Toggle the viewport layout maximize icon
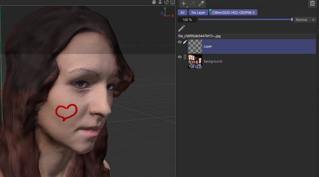The height and width of the screenshot is (177, 319). click(x=172, y=2)
